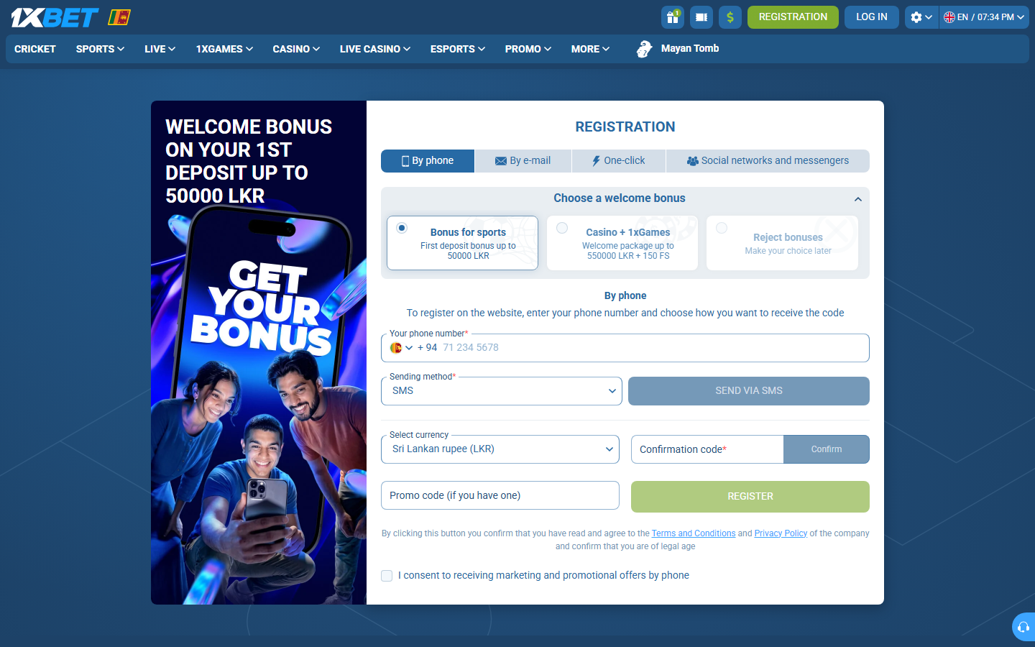This screenshot has width=1035, height=647.
Task: Click SEND VIA SMS button
Action: (749, 391)
